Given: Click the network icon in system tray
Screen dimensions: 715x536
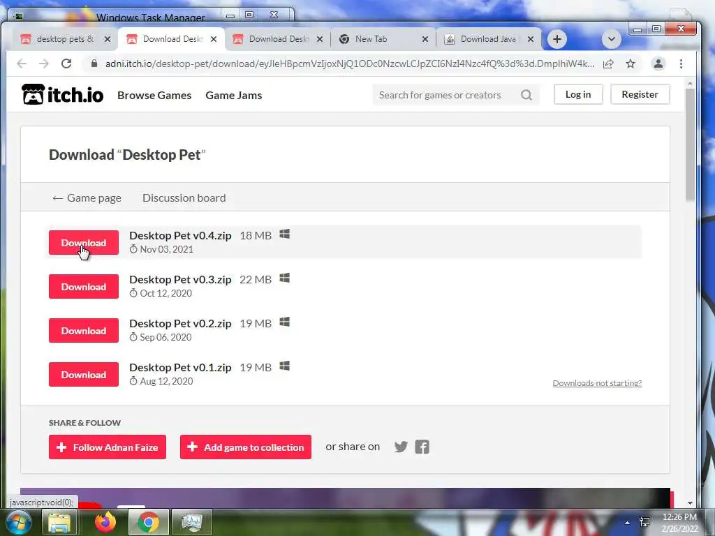Looking at the screenshot, I should click(644, 522).
